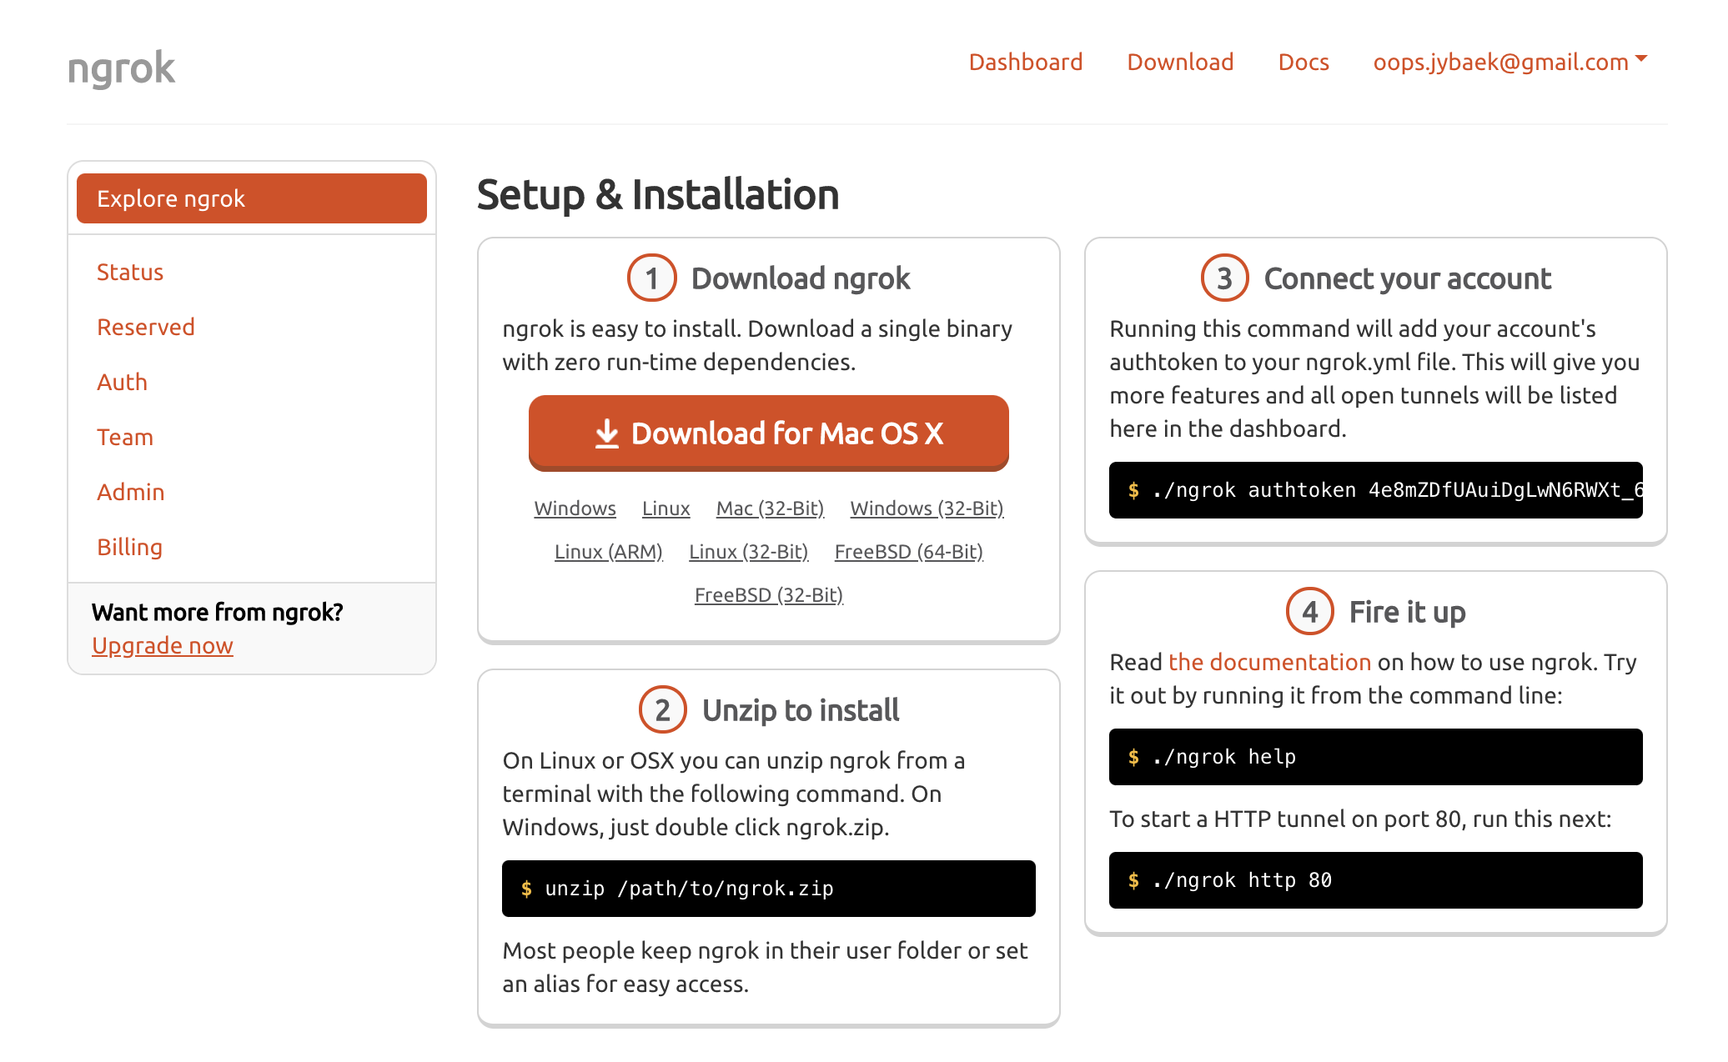Open the Team sidebar item
This screenshot has width=1728, height=1062.
tap(125, 437)
